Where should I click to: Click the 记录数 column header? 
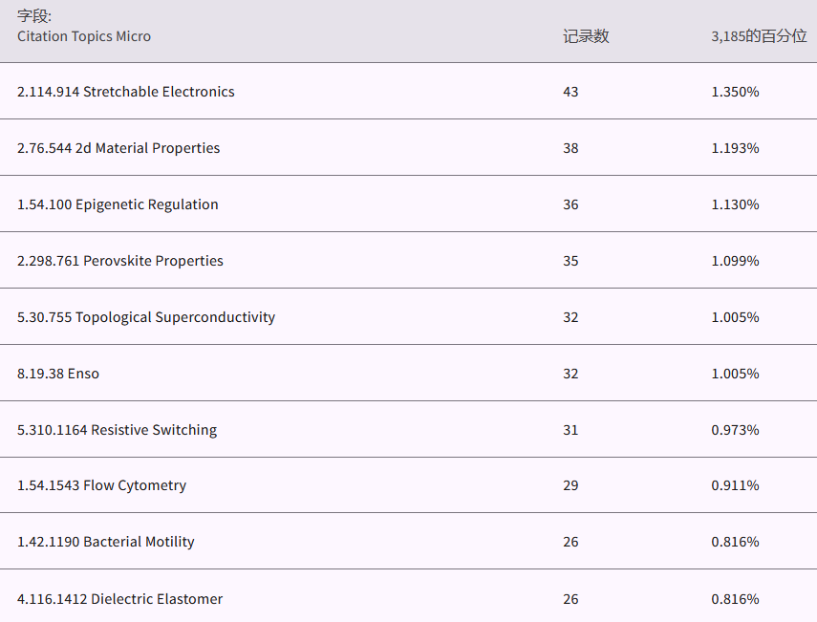click(586, 36)
